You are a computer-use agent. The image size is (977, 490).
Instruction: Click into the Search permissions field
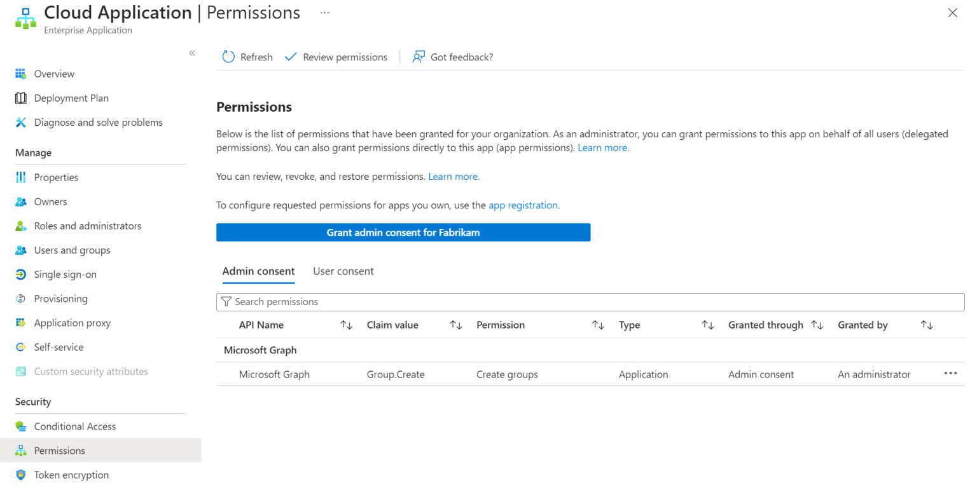590,302
